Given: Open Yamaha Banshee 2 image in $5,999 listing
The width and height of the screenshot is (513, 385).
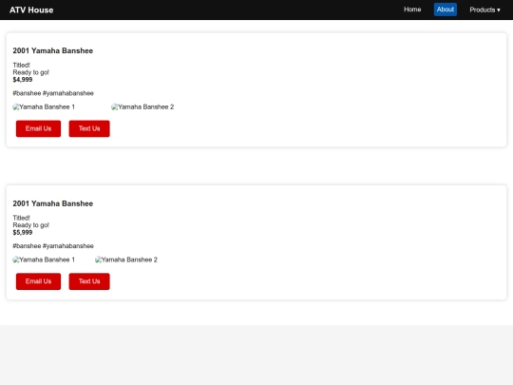Looking at the screenshot, I should coord(126,260).
